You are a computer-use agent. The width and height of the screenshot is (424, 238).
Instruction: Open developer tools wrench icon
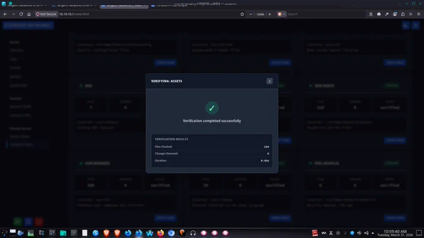click(387, 14)
